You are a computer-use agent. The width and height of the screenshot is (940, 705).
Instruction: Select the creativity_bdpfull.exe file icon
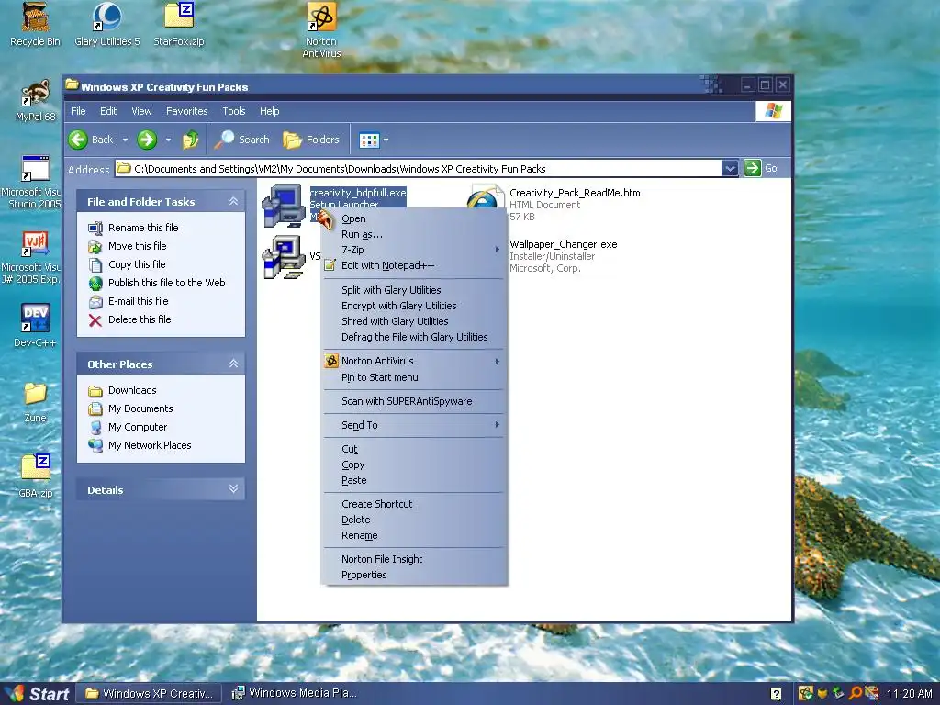point(284,205)
